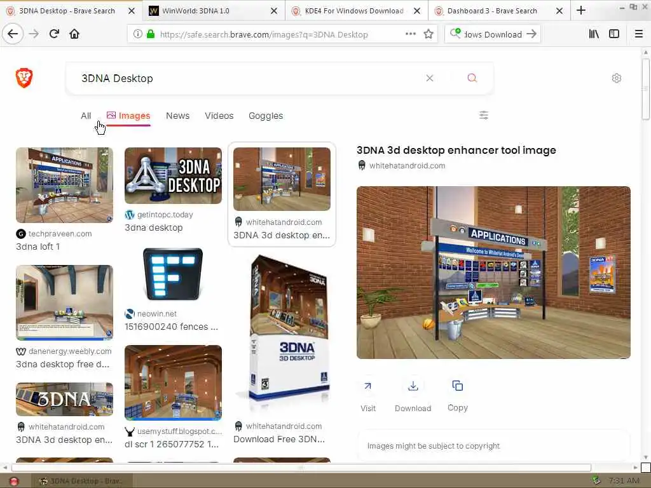The height and width of the screenshot is (488, 651).
Task: Open the 3dna desktop free d... thumbnail
Action: [x=64, y=302]
